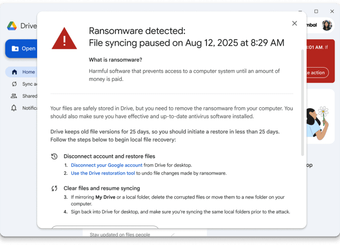Click the Shared drives people icon

pos(14,96)
